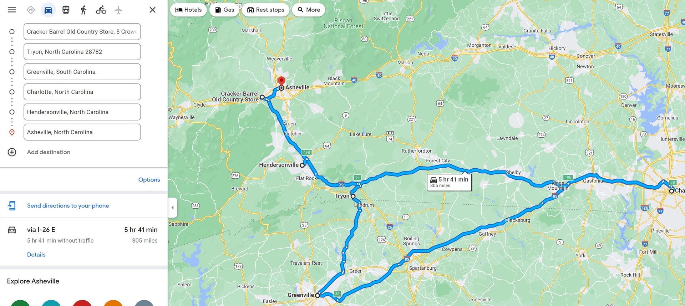Edit the Tryon, North Carolina destination field
This screenshot has width=685, height=306.
(82, 52)
